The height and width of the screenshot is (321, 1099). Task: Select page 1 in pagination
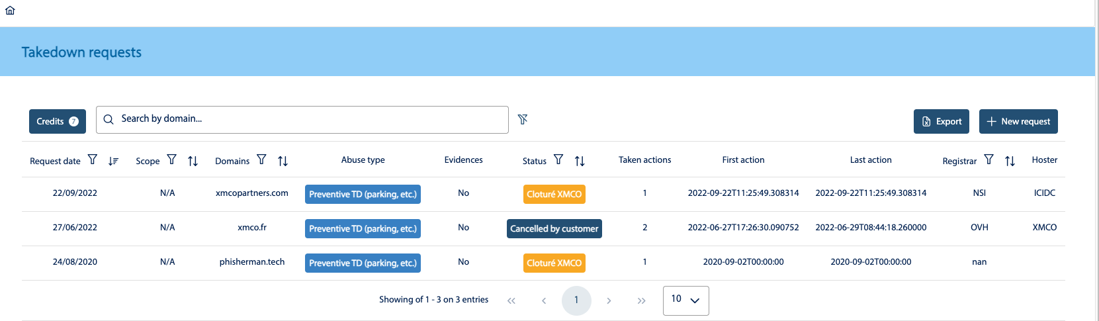pos(576,300)
